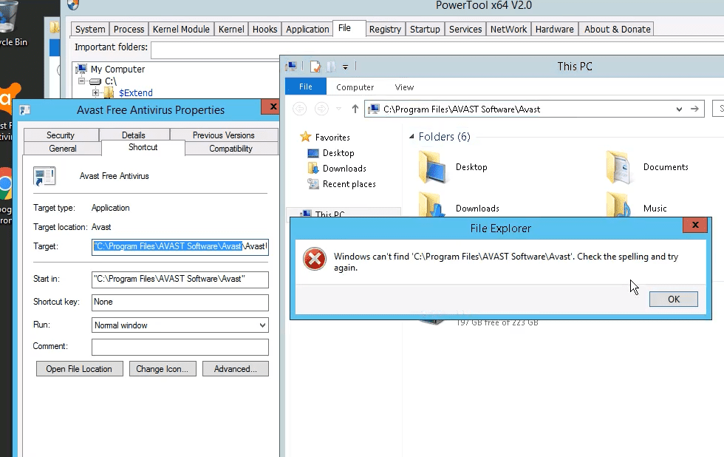Open Advanced... shortcut settings
The image size is (724, 457).
coord(236,369)
